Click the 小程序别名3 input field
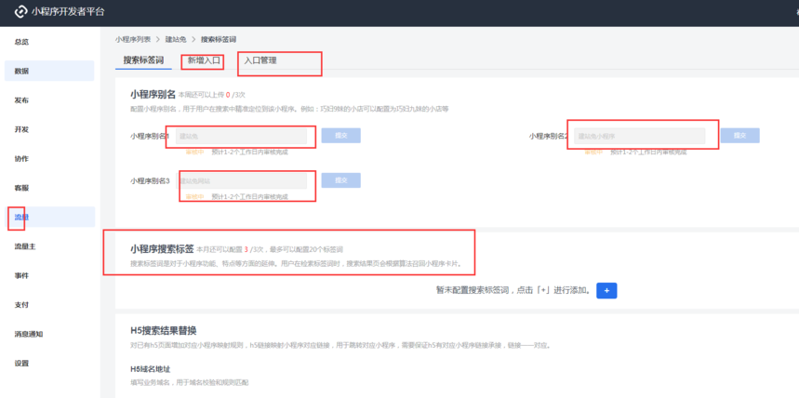This screenshot has height=398, width=799. 242,181
